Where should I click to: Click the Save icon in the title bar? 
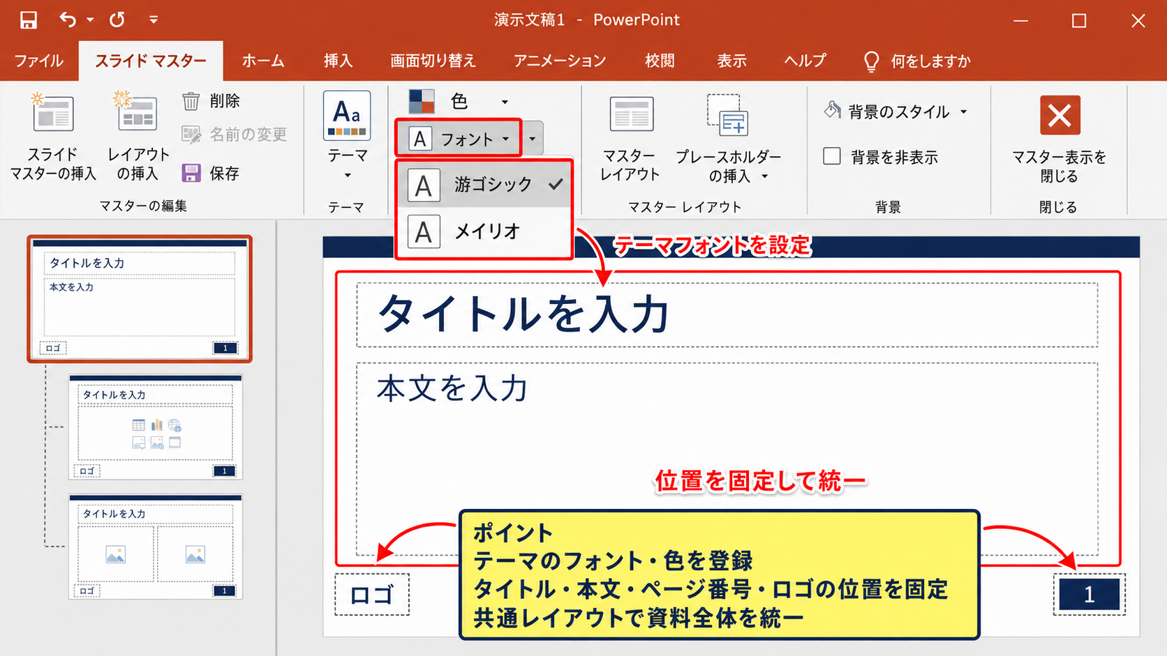pos(28,20)
